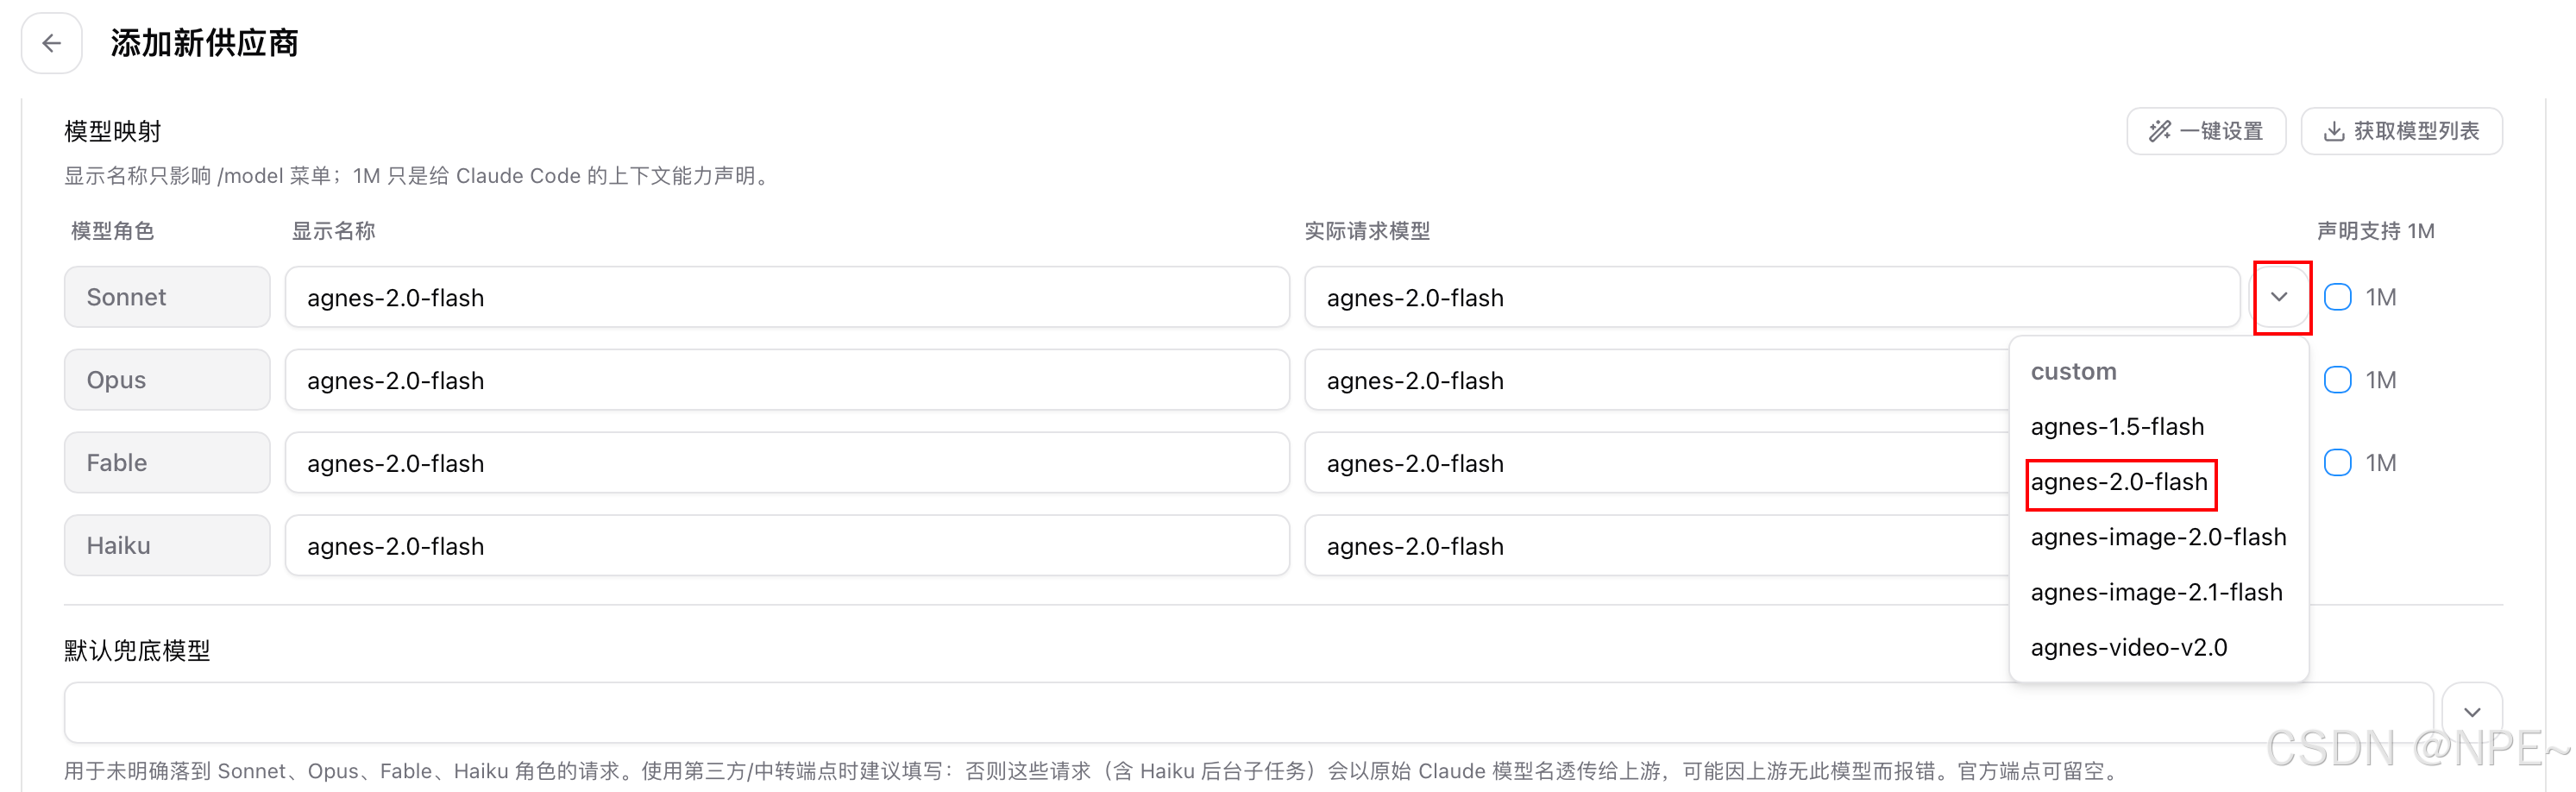Toggle the Sonnet 1M checkbox
Image resolution: width=2576 pixels, height=792 pixels.
[x=2337, y=297]
